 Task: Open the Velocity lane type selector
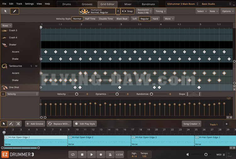coord(22,94)
